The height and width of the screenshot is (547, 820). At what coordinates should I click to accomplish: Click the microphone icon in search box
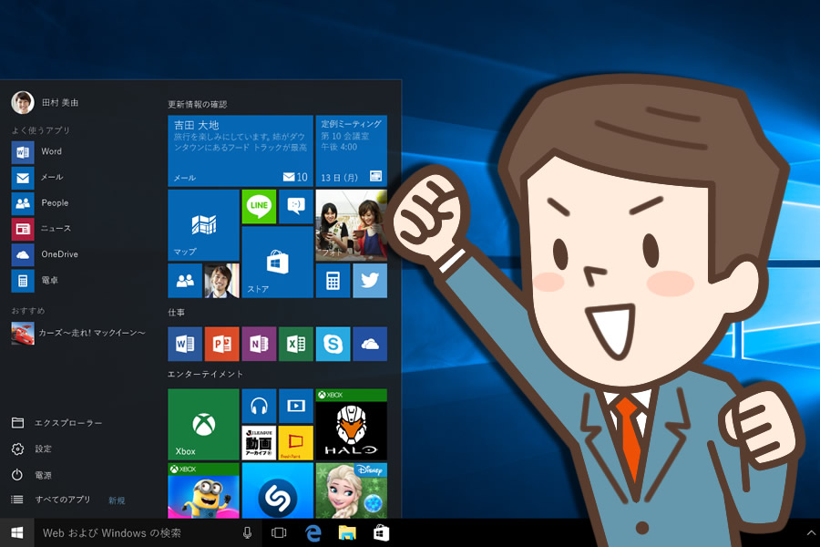tap(247, 532)
